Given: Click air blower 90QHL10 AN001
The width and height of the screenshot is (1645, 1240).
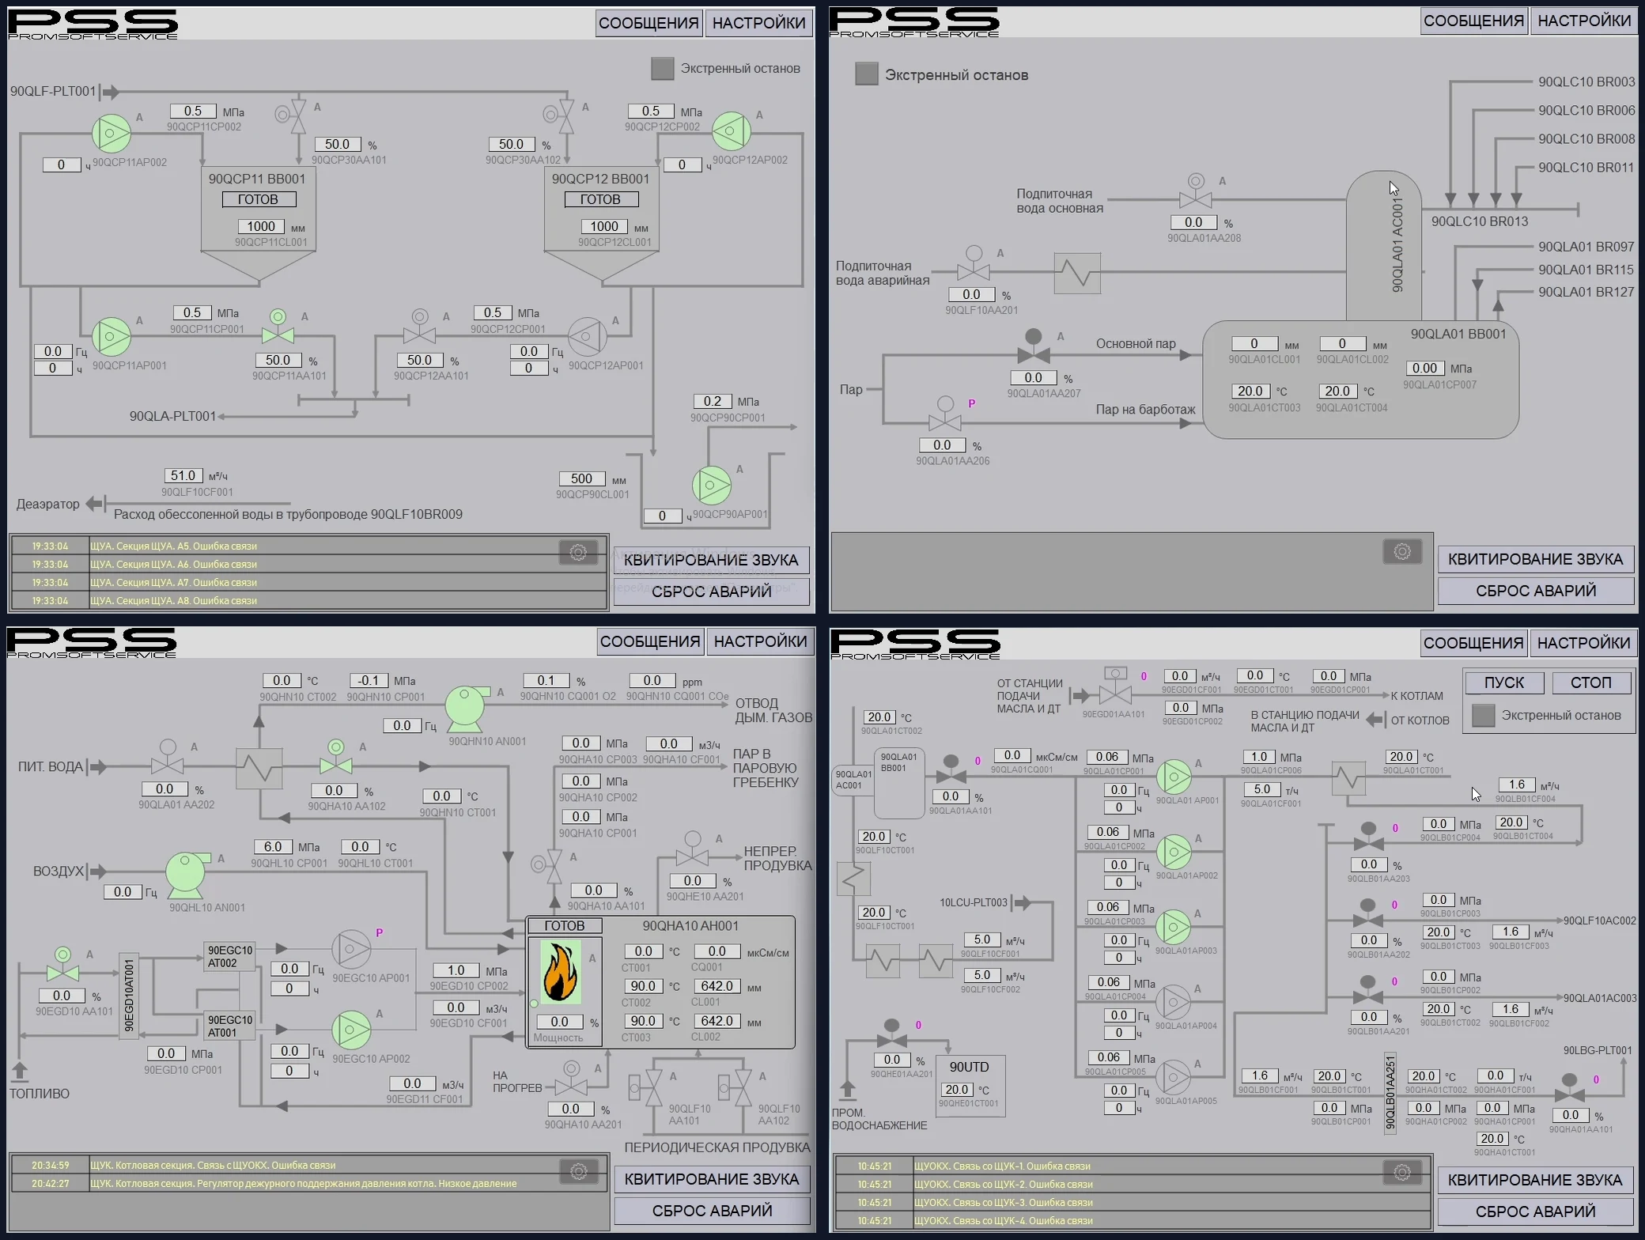Looking at the screenshot, I should point(187,875).
